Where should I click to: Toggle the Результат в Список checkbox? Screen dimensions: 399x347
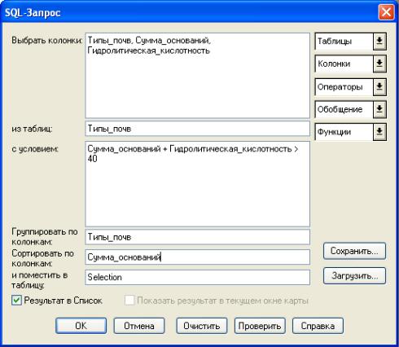click(16, 301)
